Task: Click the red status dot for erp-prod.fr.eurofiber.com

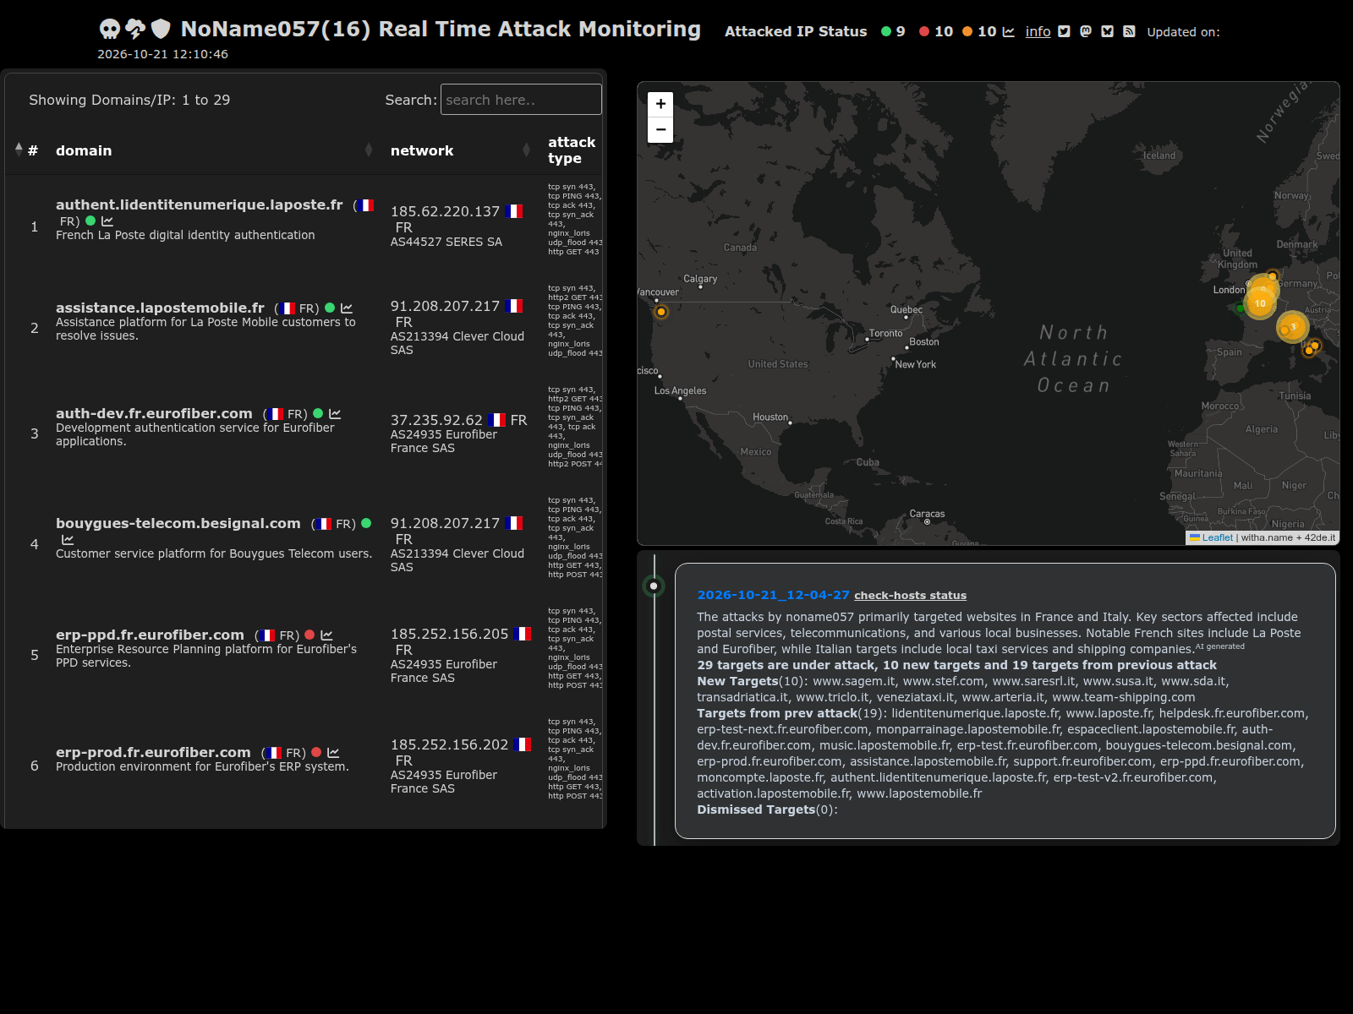Action: click(316, 752)
